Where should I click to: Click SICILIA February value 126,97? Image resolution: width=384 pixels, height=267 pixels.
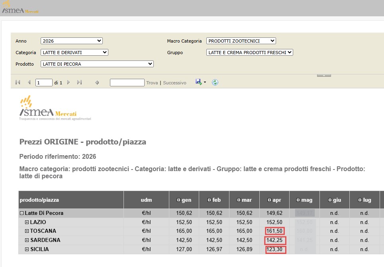coord(214,249)
